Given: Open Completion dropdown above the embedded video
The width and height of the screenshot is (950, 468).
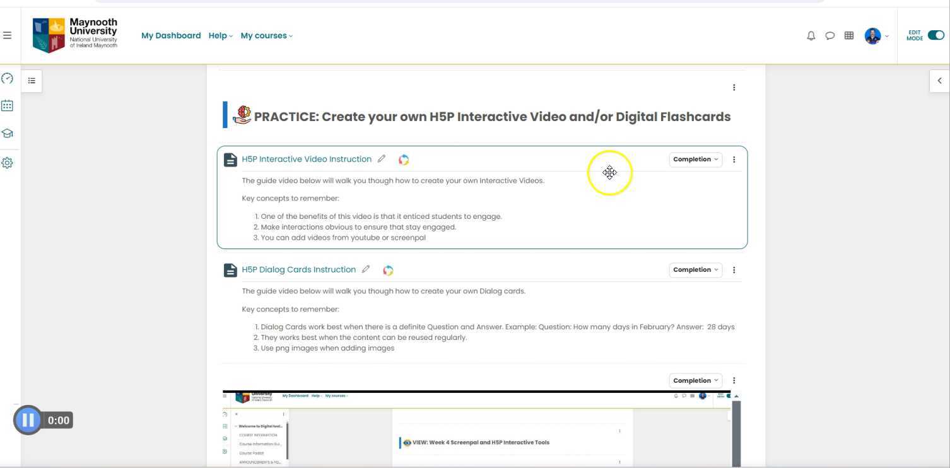Looking at the screenshot, I should pos(696,380).
